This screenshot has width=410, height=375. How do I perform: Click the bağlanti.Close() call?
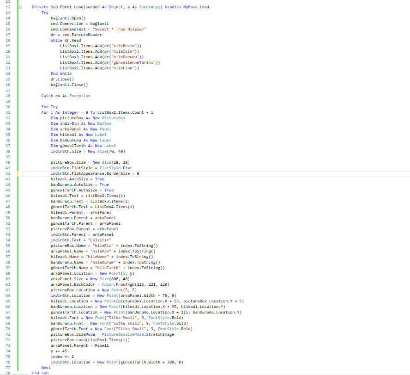pyautogui.click(x=69, y=85)
